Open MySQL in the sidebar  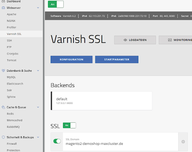[x=11, y=77]
